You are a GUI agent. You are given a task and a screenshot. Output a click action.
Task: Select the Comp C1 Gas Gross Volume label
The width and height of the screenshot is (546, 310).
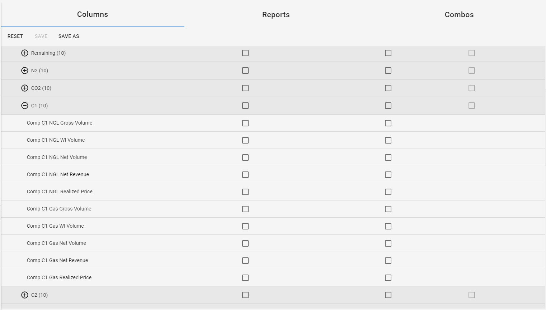[x=59, y=209]
